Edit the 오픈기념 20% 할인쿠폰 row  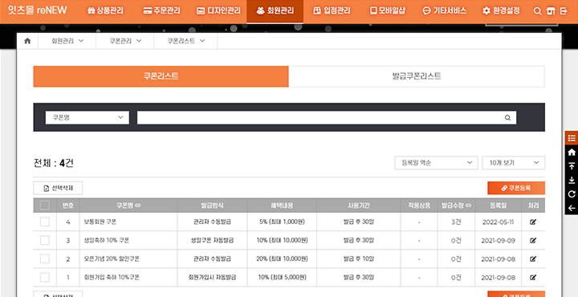click(533, 258)
